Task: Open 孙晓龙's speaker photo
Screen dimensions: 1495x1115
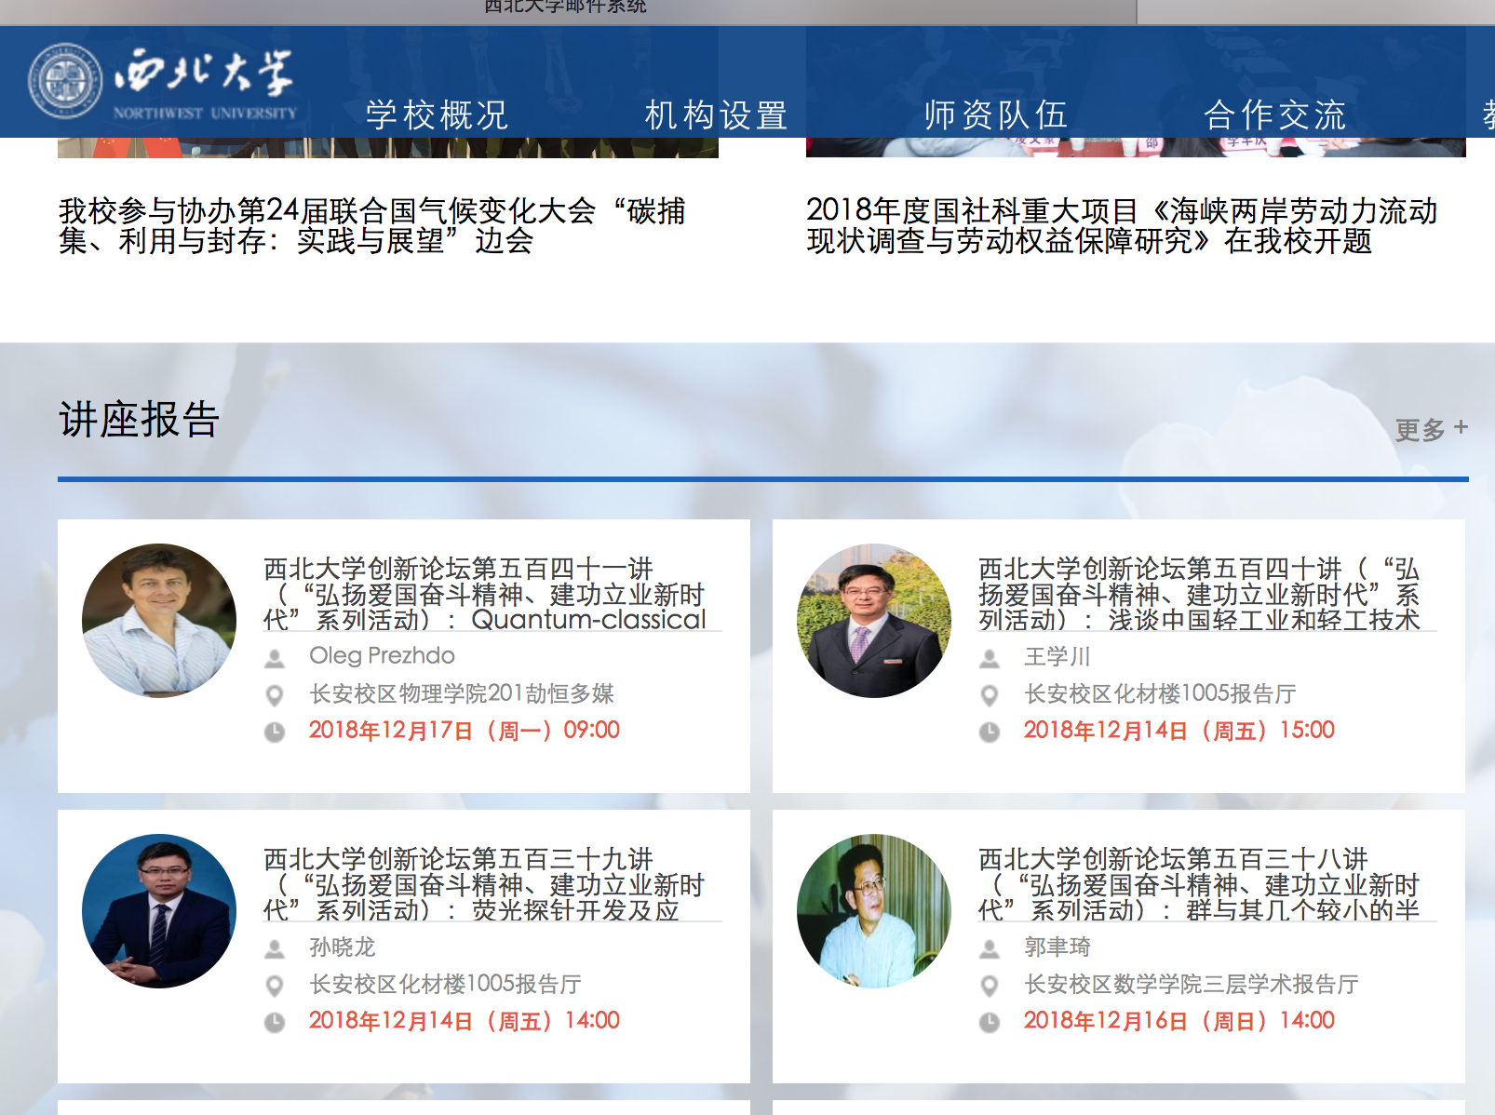Action: 159,911
